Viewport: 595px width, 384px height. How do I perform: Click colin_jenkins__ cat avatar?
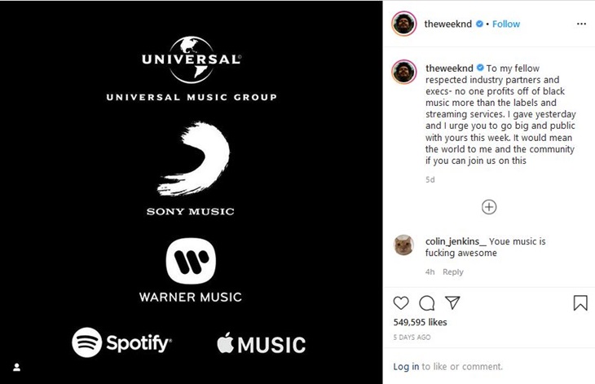click(404, 245)
